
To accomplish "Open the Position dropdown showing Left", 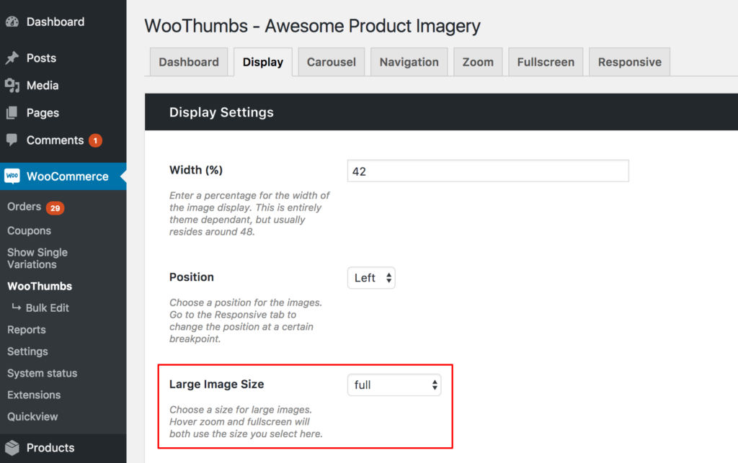I will tap(371, 277).
